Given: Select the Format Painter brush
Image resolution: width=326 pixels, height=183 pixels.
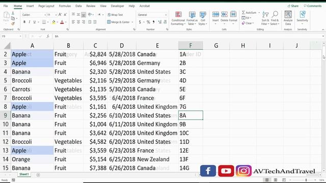Looking at the screenshot, I should [x=13, y=24].
